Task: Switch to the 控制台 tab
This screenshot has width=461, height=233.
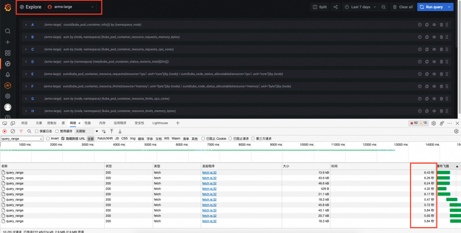Action: pos(52,123)
